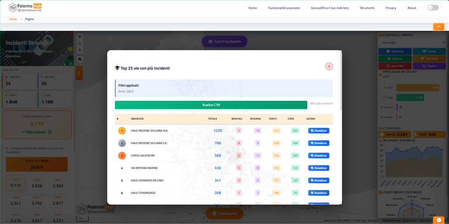The image size is (449, 224).
Task: Click the map compass north-reset icon
Action: (x=79, y=50)
